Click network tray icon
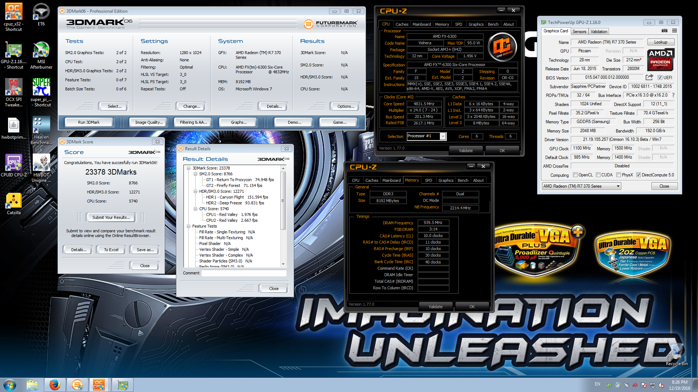This screenshot has height=392, width=698. click(x=653, y=385)
